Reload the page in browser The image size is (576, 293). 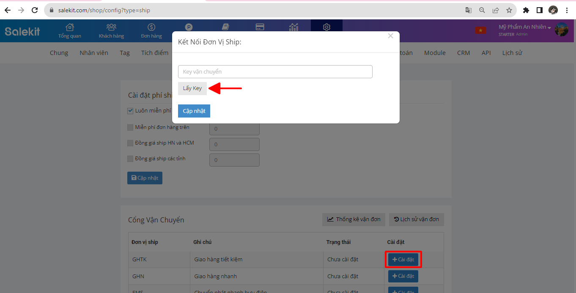point(35,10)
